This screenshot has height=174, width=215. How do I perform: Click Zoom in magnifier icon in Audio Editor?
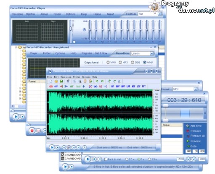click(x=109, y=81)
